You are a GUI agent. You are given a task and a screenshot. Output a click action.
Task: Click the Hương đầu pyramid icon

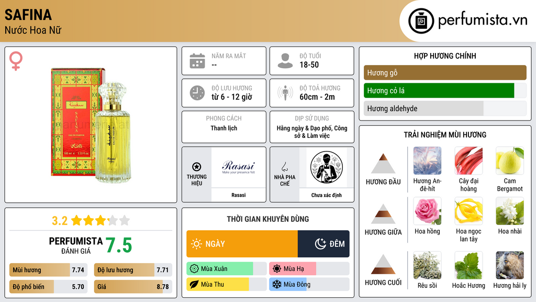pyautogui.click(x=383, y=164)
